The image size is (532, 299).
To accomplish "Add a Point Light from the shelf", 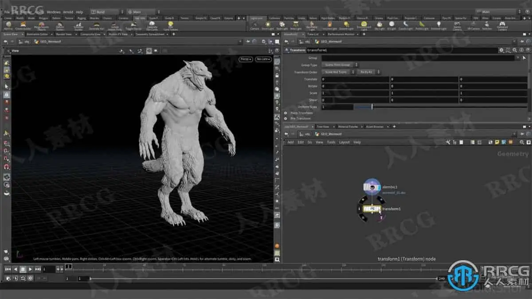I will [268, 26].
